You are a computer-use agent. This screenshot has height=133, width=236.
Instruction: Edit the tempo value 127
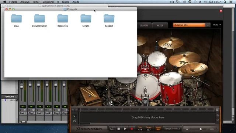click(149, 130)
